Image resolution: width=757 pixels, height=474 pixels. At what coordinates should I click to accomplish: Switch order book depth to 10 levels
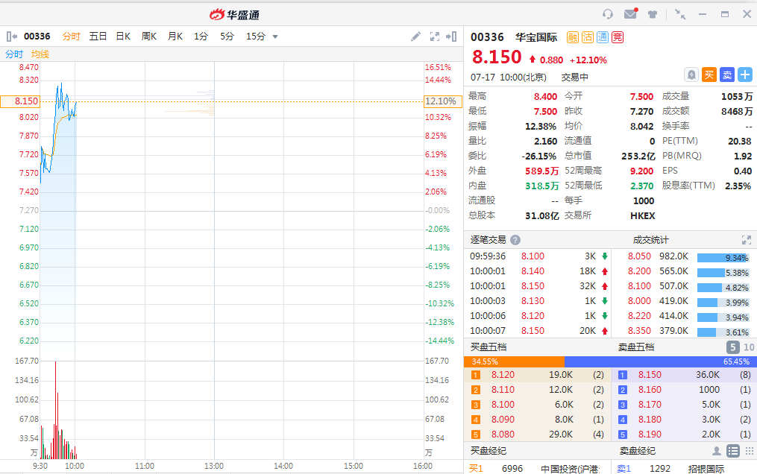pos(749,347)
